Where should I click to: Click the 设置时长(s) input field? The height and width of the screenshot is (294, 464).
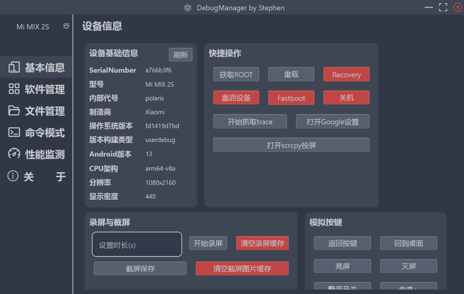tap(137, 245)
